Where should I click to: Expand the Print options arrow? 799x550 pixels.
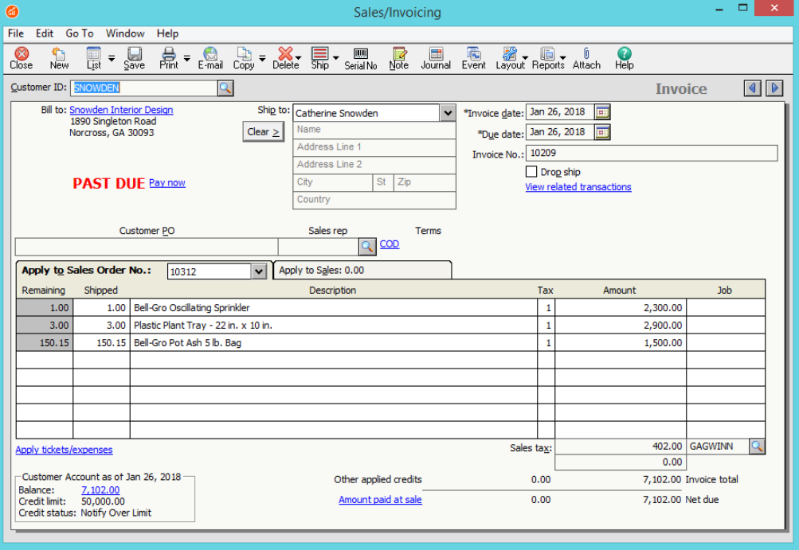point(186,58)
